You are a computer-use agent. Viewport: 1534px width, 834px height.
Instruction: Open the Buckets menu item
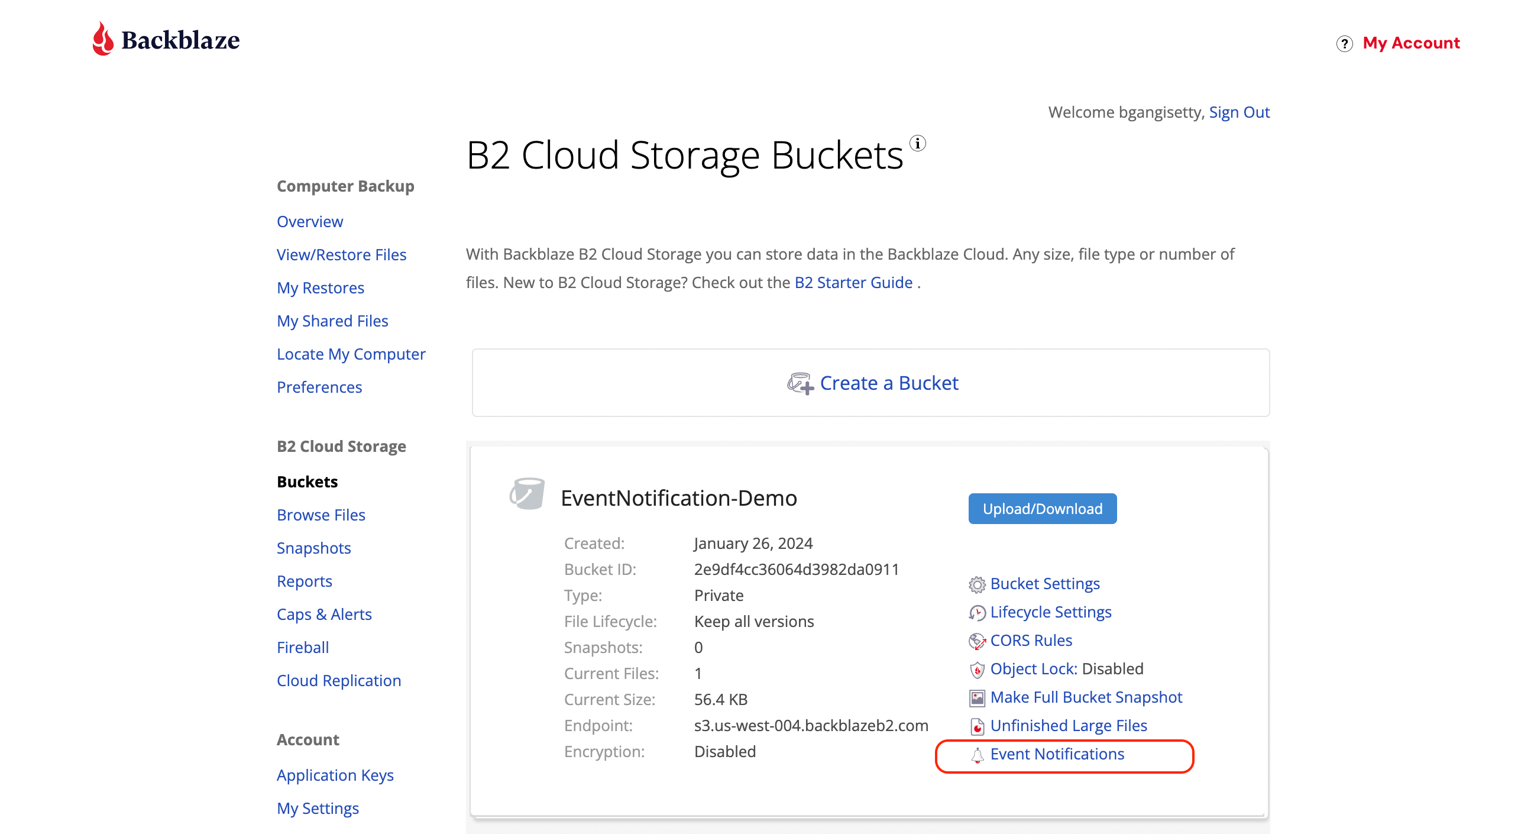tap(308, 481)
